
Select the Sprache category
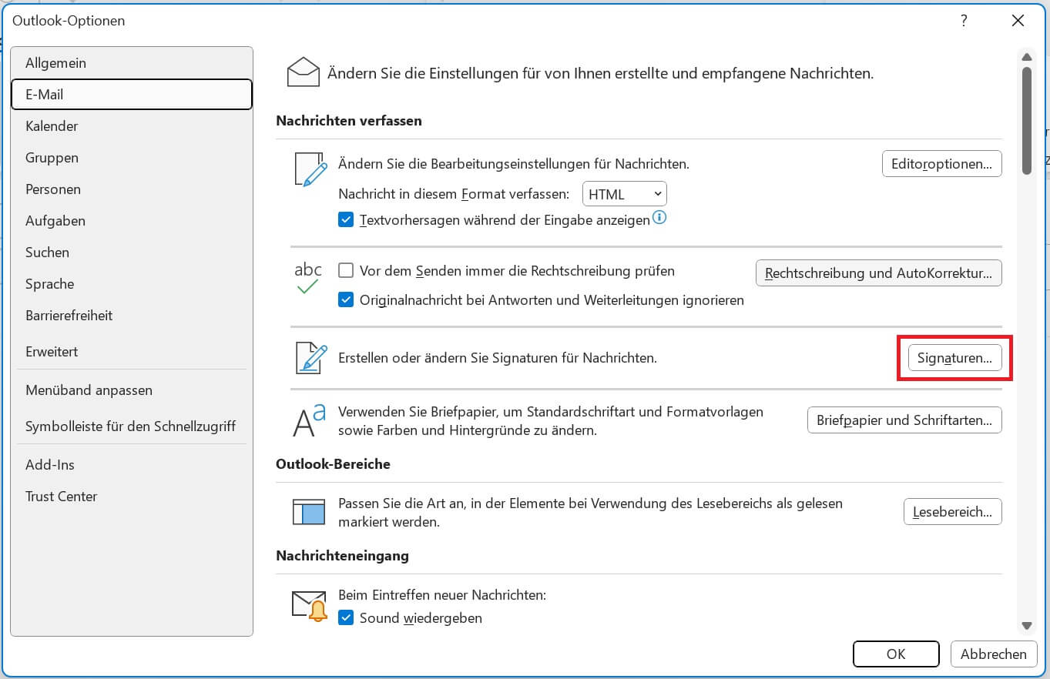(x=132, y=284)
